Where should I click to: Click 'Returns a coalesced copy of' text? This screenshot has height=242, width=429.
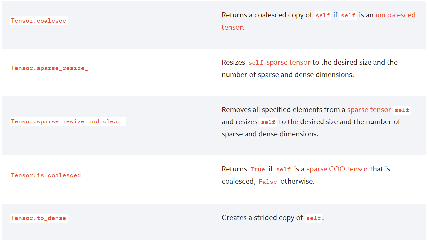click(x=267, y=15)
